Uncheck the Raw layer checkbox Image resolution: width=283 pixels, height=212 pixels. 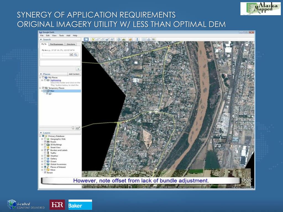(45, 91)
